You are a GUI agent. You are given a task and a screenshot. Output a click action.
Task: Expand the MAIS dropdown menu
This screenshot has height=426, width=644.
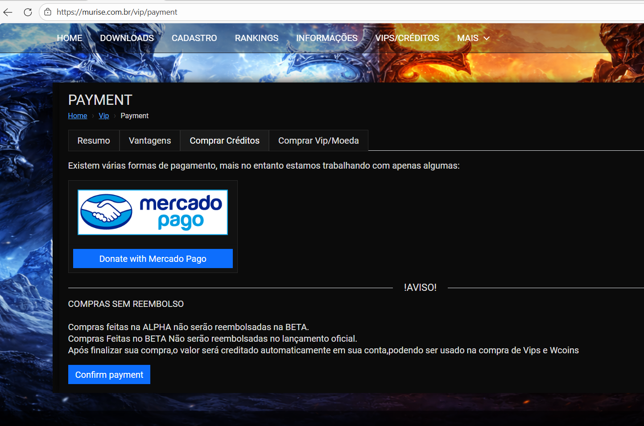coord(473,38)
